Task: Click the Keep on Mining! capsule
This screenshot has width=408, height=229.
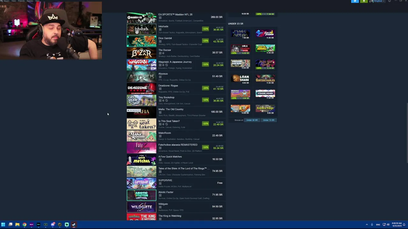Action: coord(265,49)
